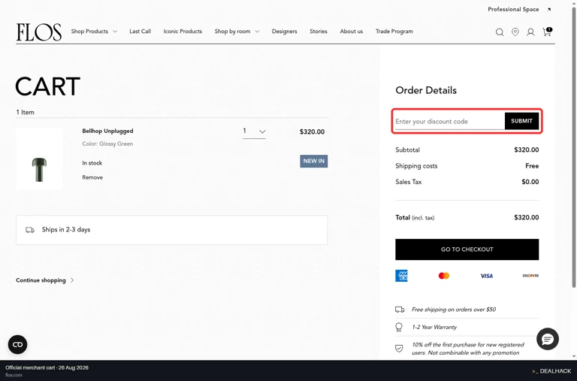Click the Mastercard payment icon

pyautogui.click(x=444, y=276)
